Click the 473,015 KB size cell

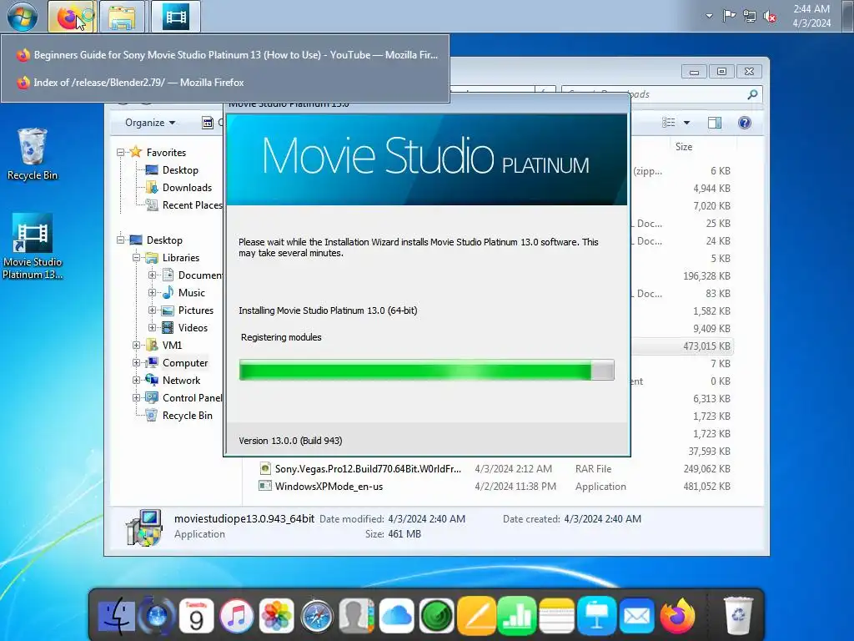coord(706,346)
